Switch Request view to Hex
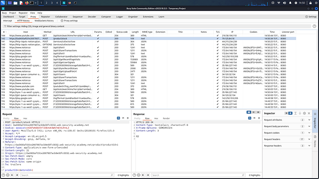 coord(25,119)
